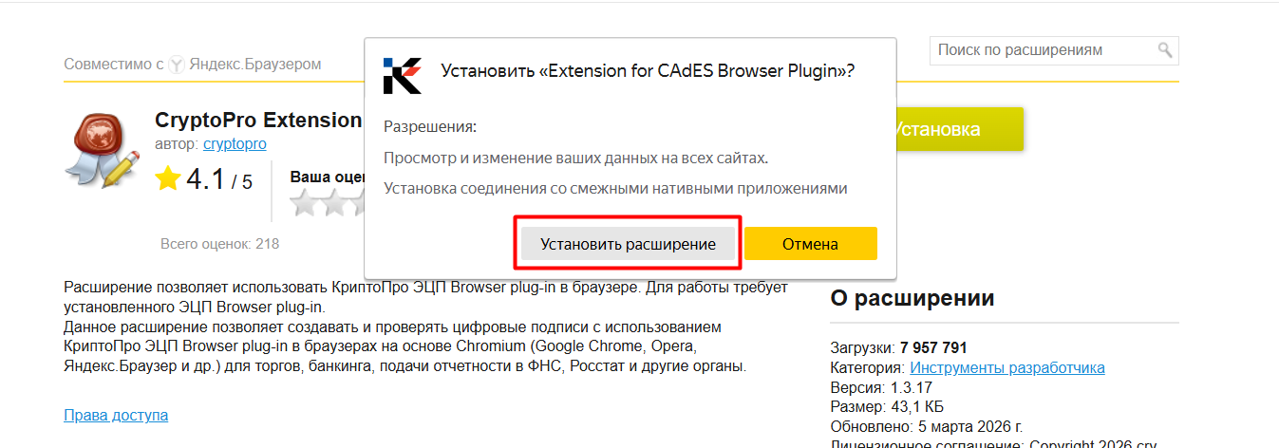Viewport: 1279px width, 448px height.
Task: Click the CryptoPro logo in dialog
Action: tap(402, 74)
